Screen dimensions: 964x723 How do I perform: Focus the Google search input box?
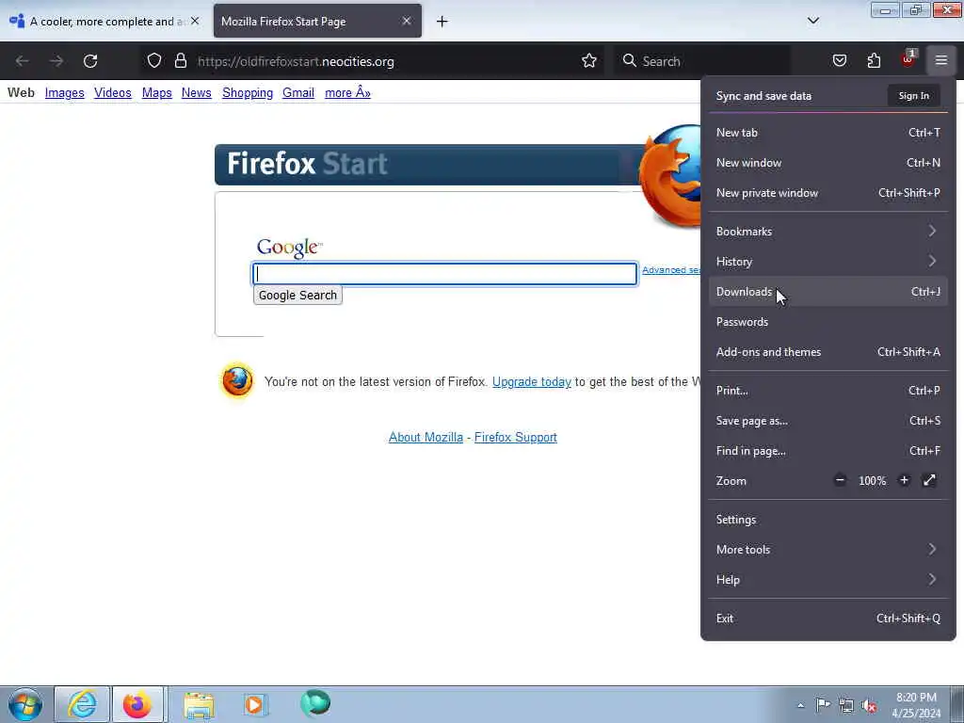click(x=444, y=274)
